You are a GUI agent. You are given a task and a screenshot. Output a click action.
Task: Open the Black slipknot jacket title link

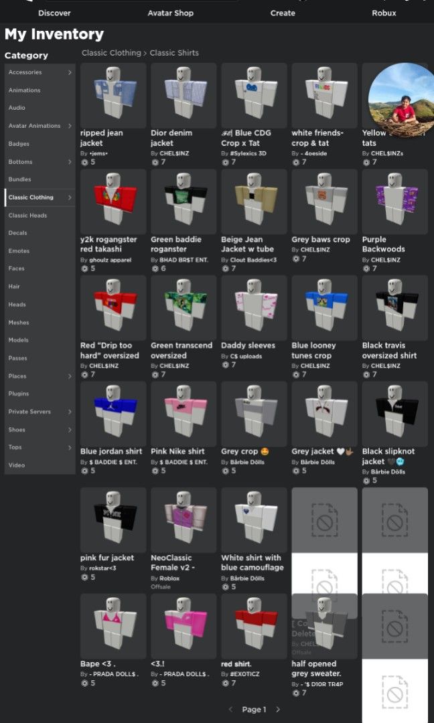point(388,457)
